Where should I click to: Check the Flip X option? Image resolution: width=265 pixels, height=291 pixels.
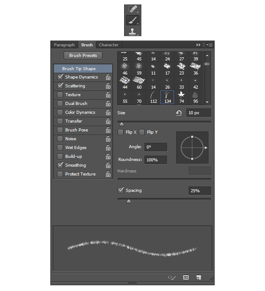pyautogui.click(x=121, y=132)
